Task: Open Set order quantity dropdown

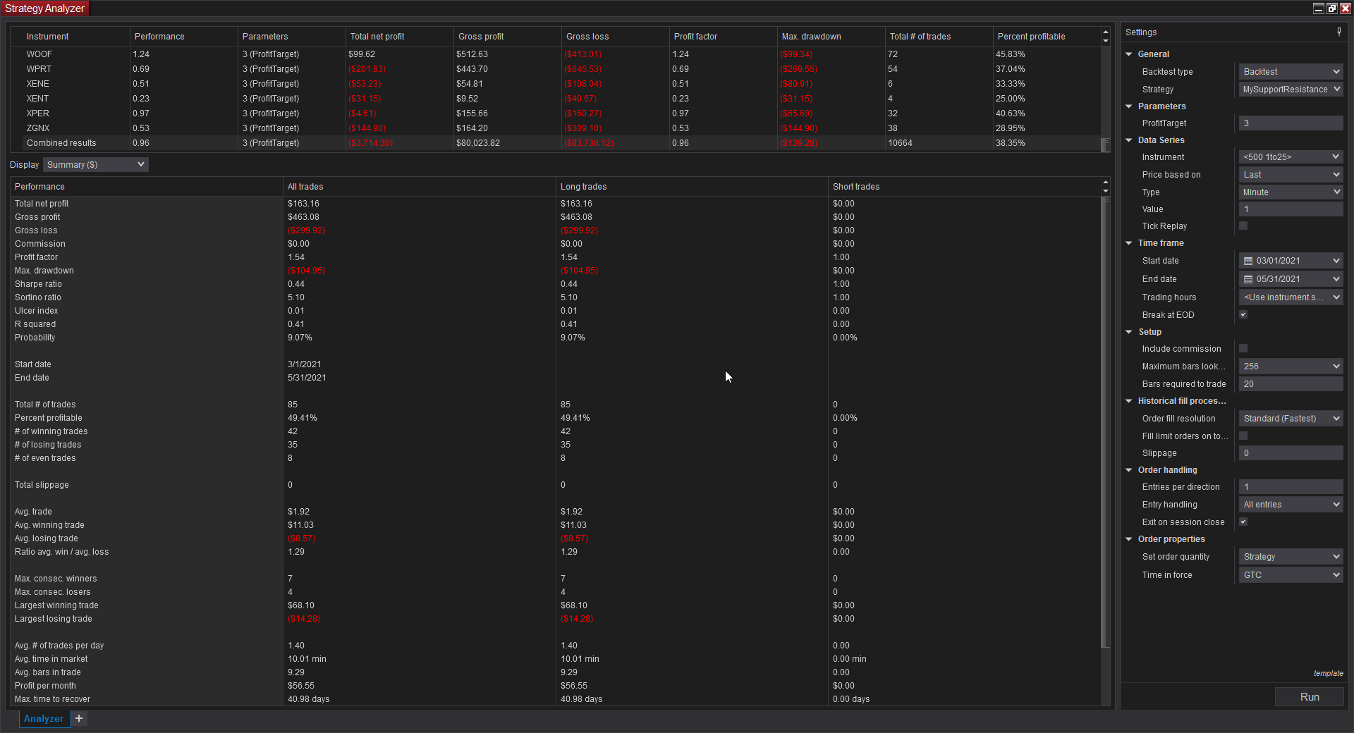Action: pyautogui.click(x=1291, y=557)
